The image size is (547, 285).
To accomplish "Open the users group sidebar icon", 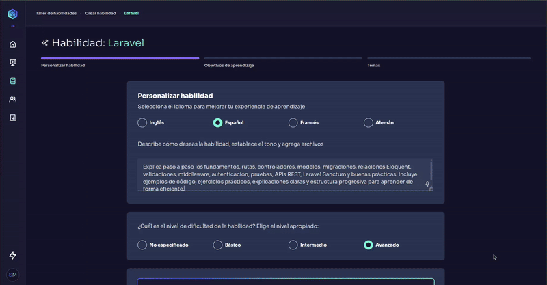I will point(12,99).
